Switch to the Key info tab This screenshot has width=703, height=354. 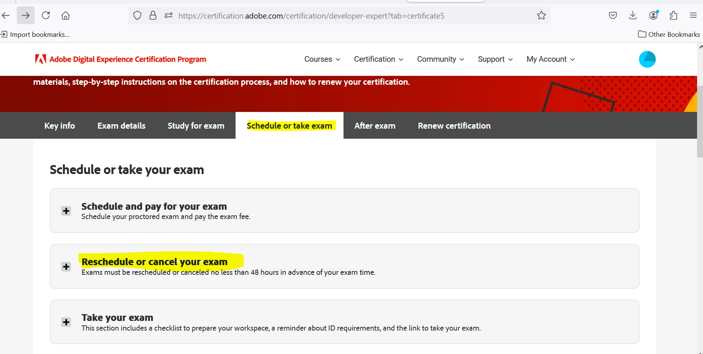60,126
